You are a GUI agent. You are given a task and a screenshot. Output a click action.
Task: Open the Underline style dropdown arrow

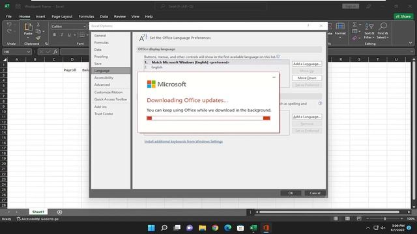click(75, 34)
